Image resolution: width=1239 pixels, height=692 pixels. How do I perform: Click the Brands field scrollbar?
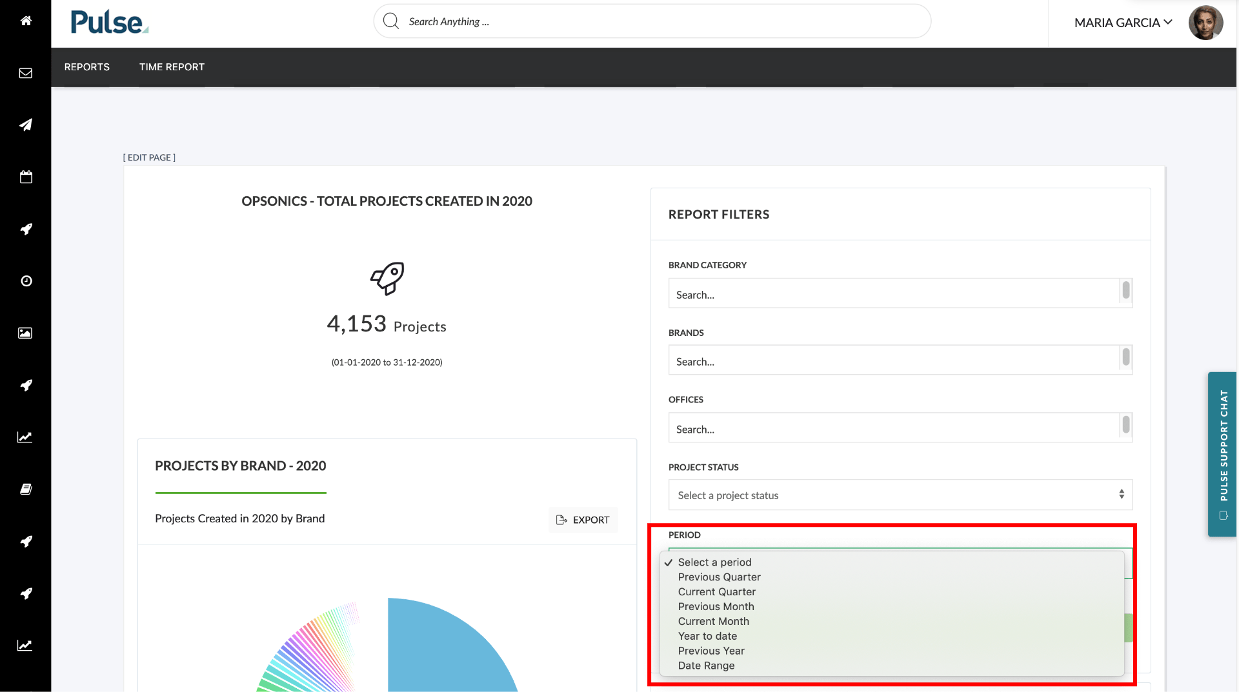(1126, 357)
